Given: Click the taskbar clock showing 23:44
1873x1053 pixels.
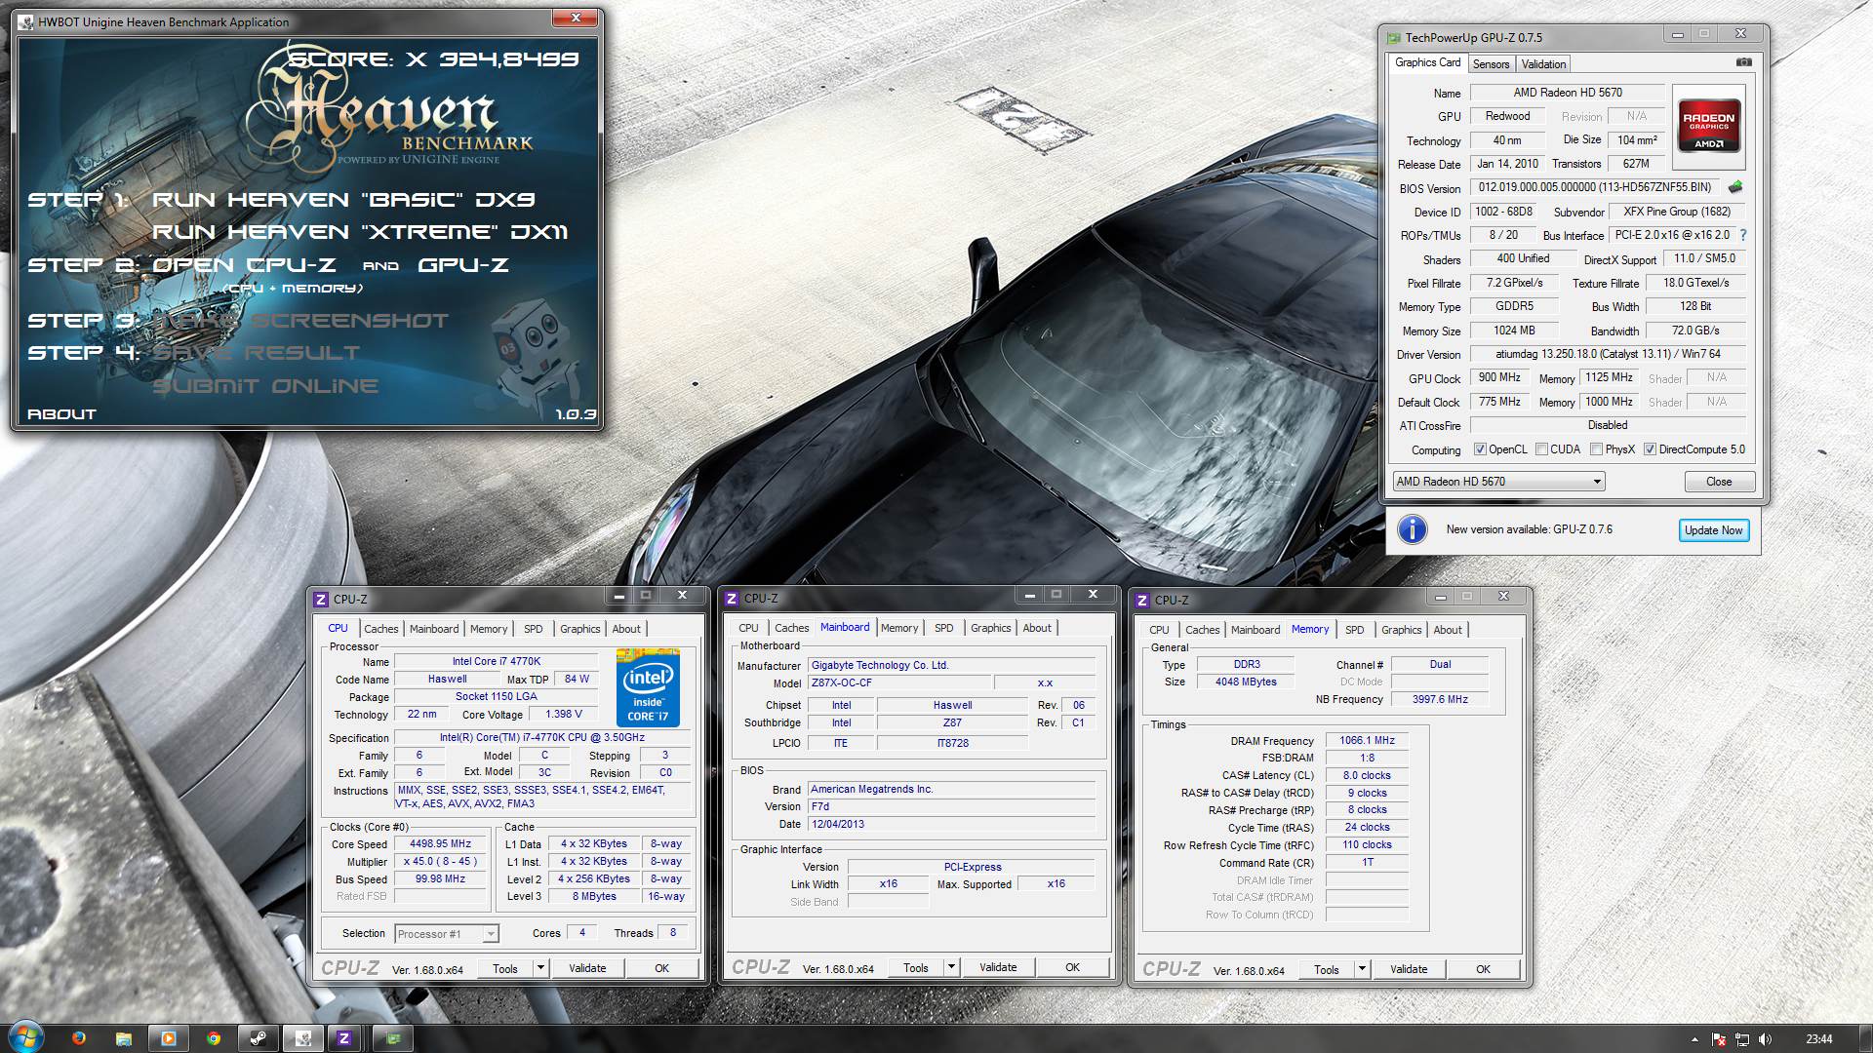Looking at the screenshot, I should point(1818,1039).
